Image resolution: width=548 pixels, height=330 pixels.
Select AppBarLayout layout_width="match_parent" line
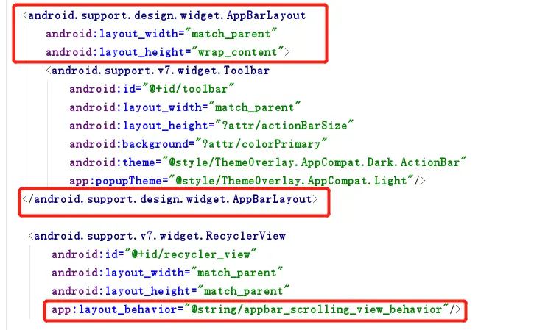161,34
